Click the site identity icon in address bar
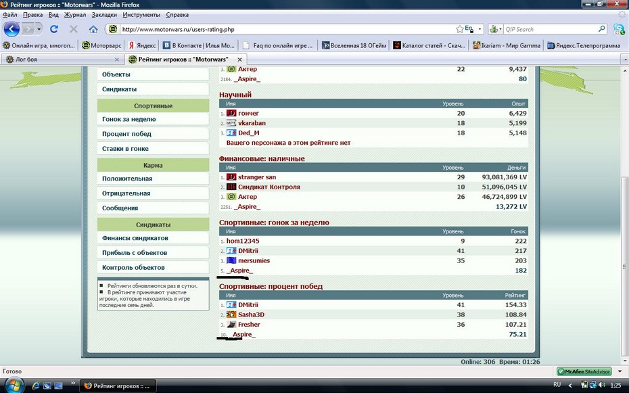Viewport: 629px width, 393px height. point(113,29)
